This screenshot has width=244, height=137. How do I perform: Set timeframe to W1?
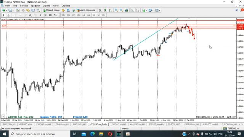[99, 15]
